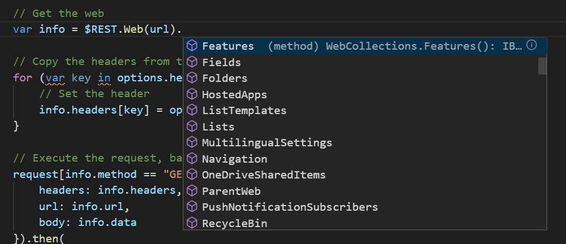The width and height of the screenshot is (566, 244).
Task: Click the cube icon next to HostedApps
Action: (192, 94)
